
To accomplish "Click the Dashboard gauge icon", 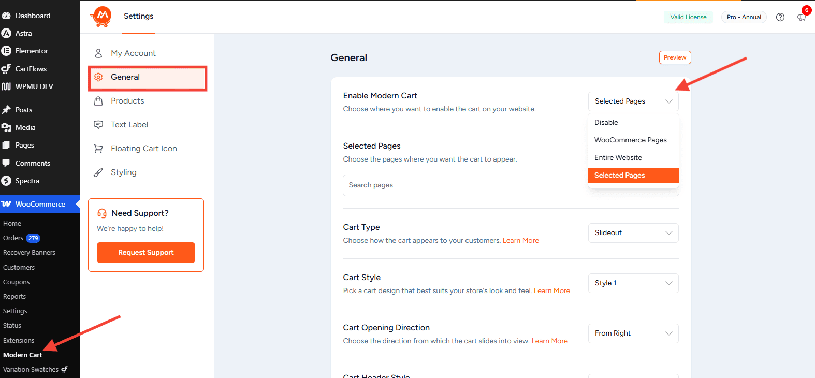I will (x=6, y=16).
